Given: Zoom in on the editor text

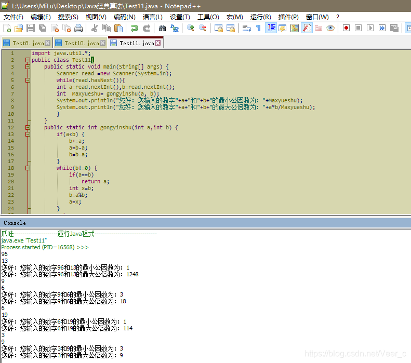Looking at the screenshot, I should point(190,28).
